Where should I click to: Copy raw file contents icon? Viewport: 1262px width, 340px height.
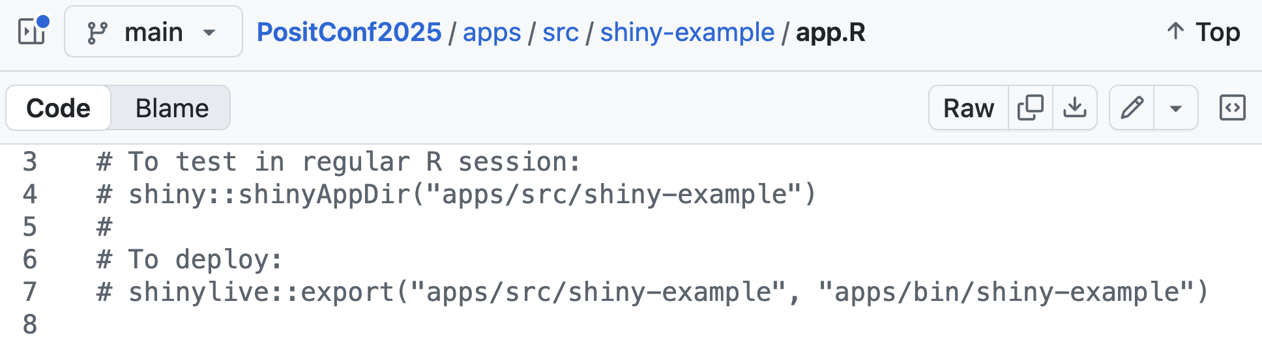1031,108
